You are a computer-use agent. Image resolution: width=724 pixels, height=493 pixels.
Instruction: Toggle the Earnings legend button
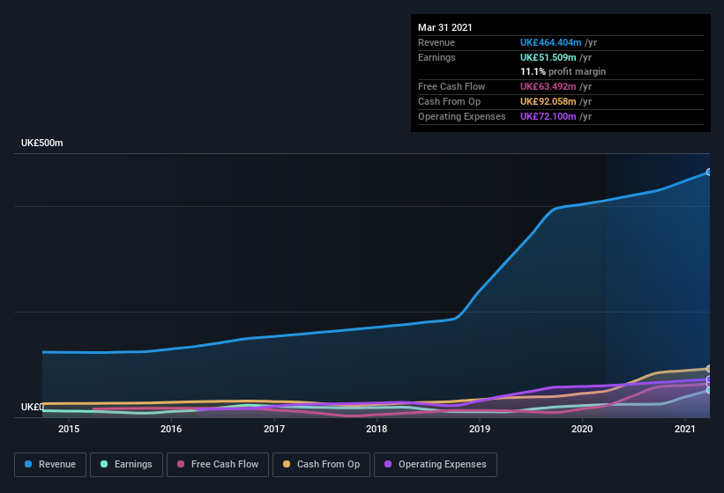click(x=126, y=465)
